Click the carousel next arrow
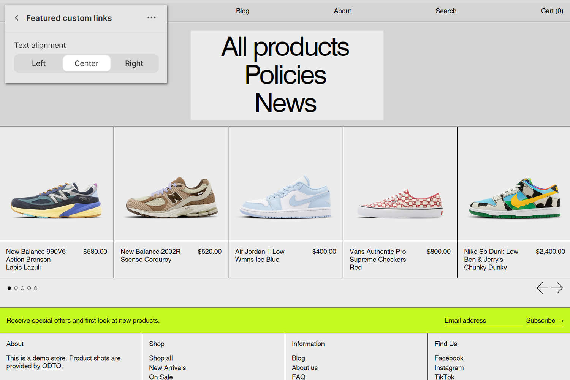 tap(558, 288)
